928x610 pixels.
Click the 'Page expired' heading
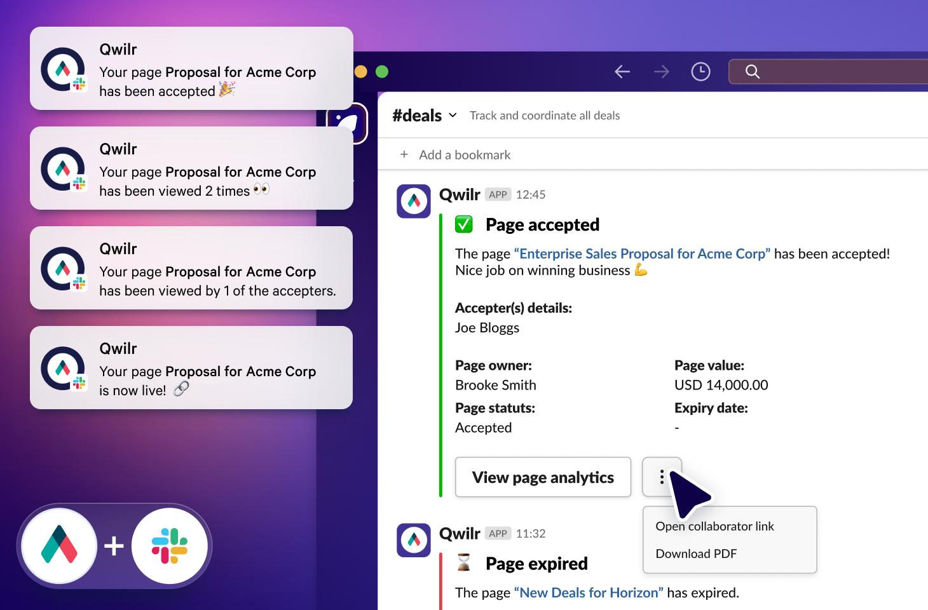click(536, 563)
